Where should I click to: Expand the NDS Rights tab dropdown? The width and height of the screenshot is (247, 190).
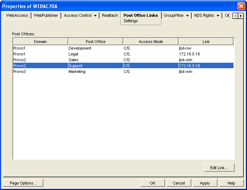click(x=218, y=16)
